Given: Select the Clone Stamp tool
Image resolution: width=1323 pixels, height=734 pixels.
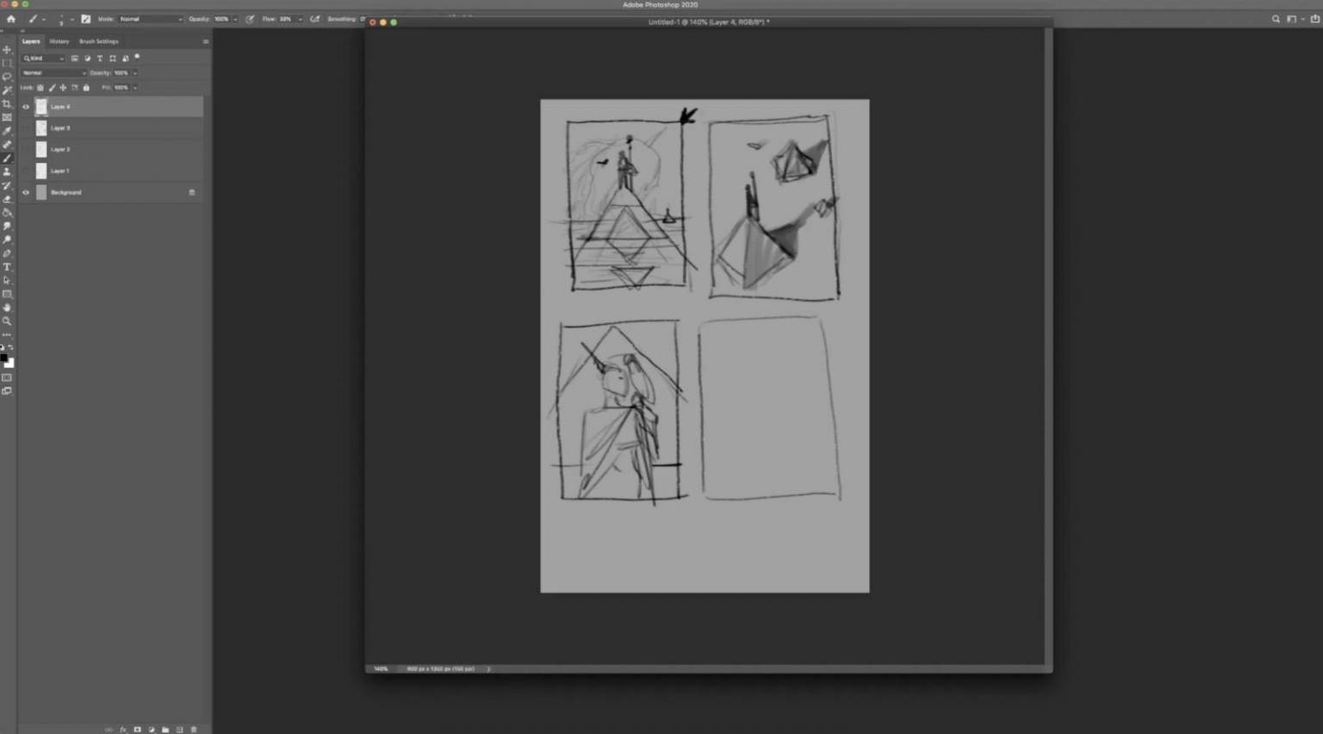Looking at the screenshot, I should point(7,171).
